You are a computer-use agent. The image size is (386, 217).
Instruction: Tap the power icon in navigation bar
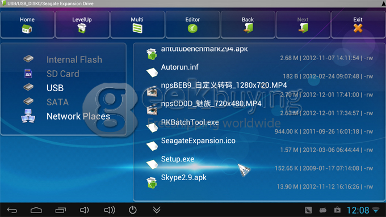133,210
